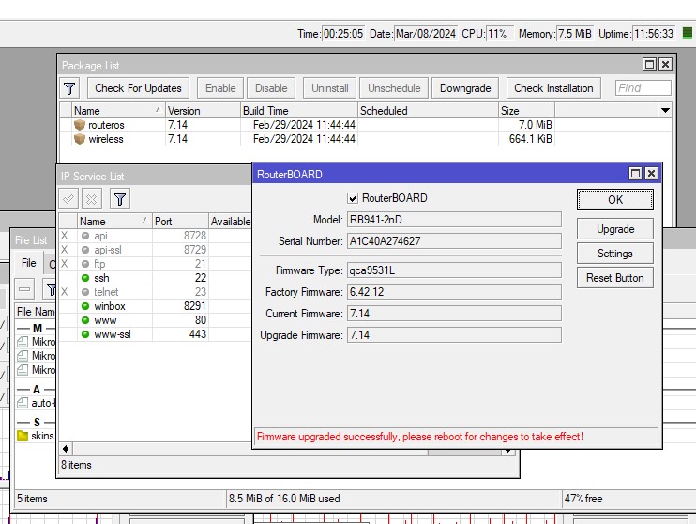
Task: Open filter in IP Service List toolbar
Action: [120, 199]
